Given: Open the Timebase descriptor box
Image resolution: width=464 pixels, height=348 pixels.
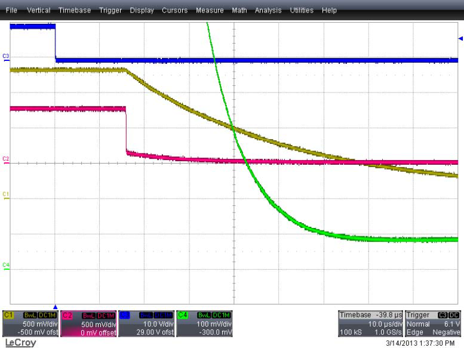Looking at the screenshot, I should pyautogui.click(x=370, y=323).
